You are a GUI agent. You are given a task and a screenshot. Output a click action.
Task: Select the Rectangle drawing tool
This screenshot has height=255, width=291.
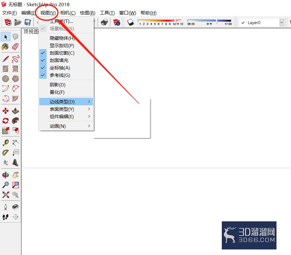pos(6,69)
